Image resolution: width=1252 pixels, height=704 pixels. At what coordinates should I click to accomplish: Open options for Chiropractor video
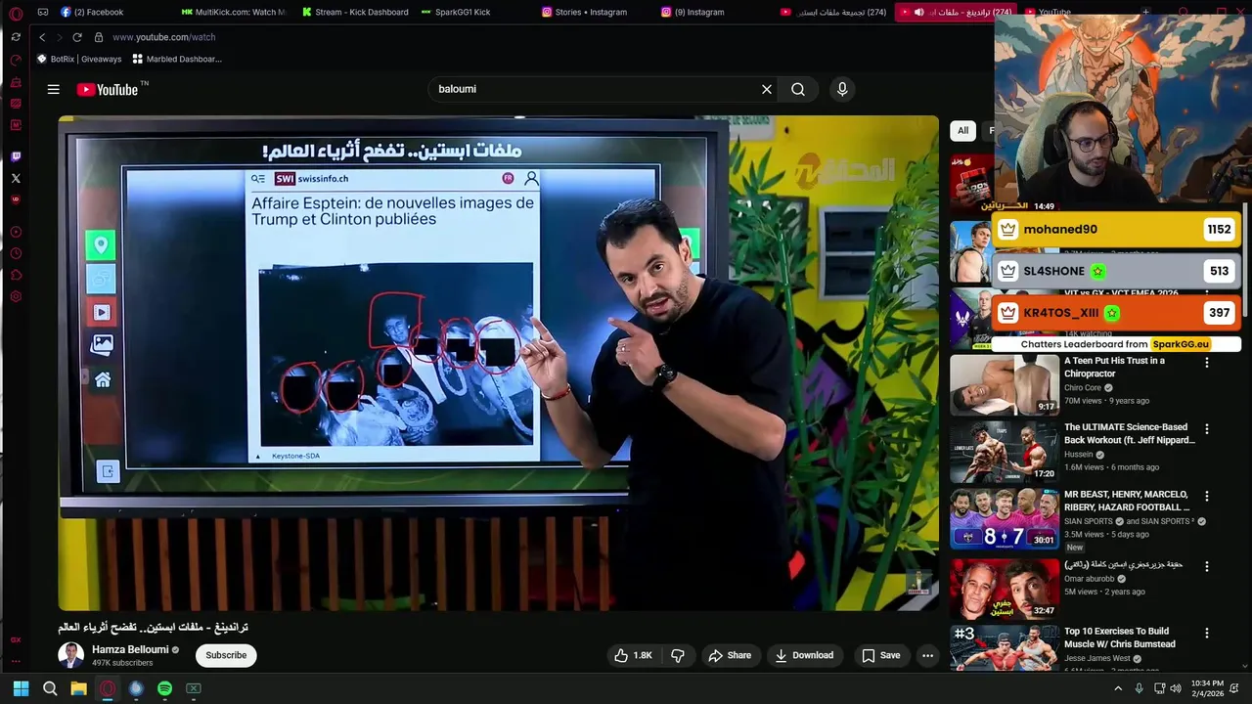(1206, 362)
